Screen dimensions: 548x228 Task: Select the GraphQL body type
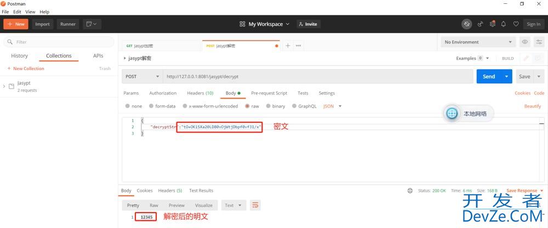click(x=304, y=106)
